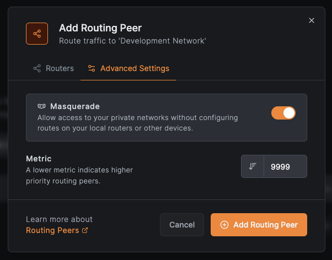Open the Routing Peers documentation link

point(52,230)
